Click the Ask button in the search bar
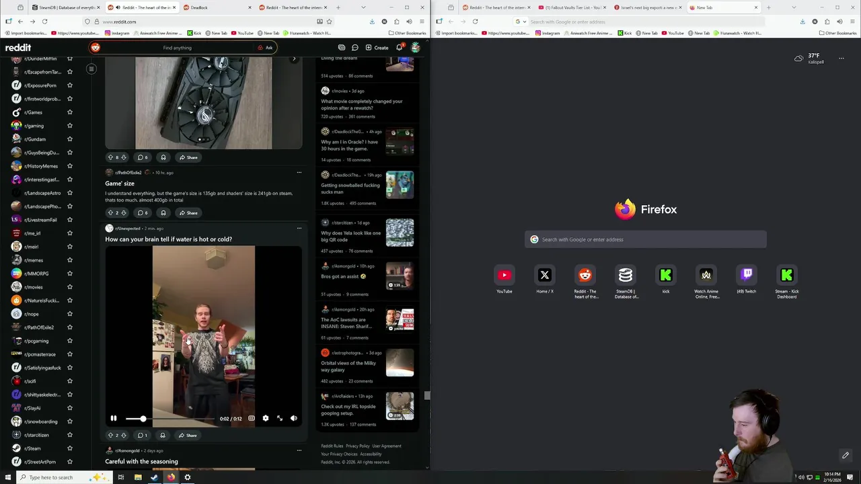Image resolution: width=861 pixels, height=484 pixels. pos(265,48)
